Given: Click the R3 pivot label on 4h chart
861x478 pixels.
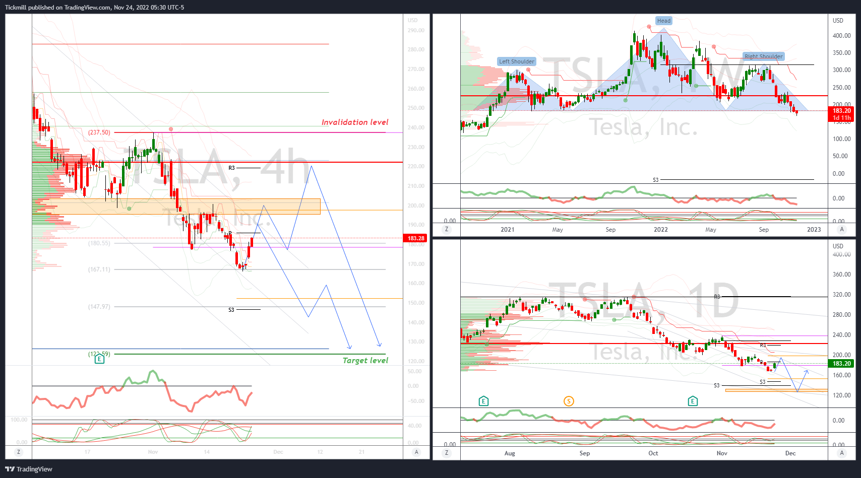Looking at the screenshot, I should pos(231,168).
